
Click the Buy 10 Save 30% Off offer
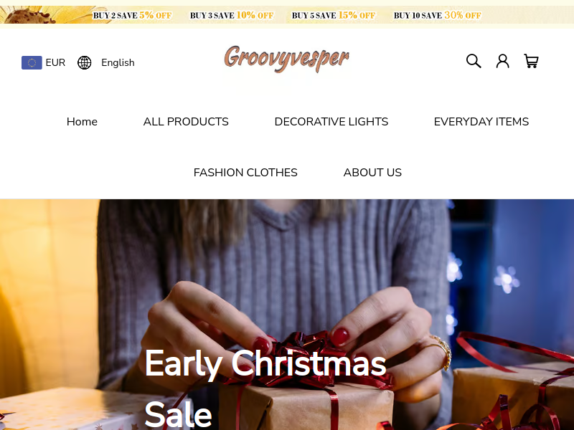point(438,15)
